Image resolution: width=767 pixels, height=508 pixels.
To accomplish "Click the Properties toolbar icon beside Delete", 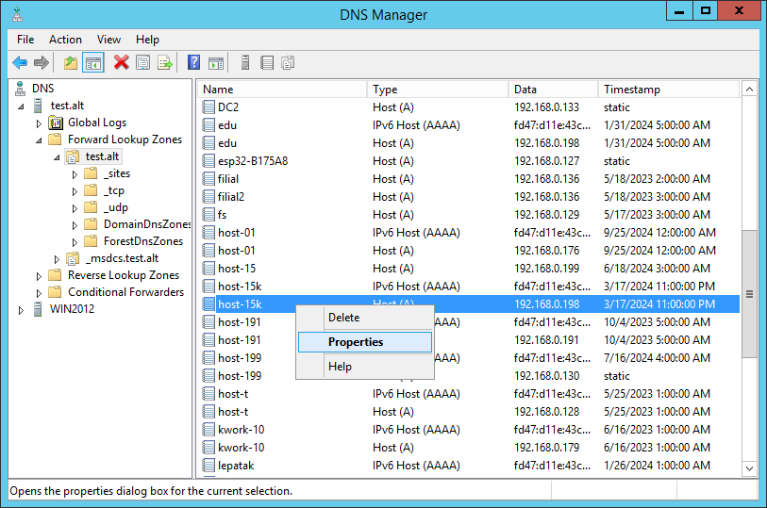I will pyautogui.click(x=143, y=63).
